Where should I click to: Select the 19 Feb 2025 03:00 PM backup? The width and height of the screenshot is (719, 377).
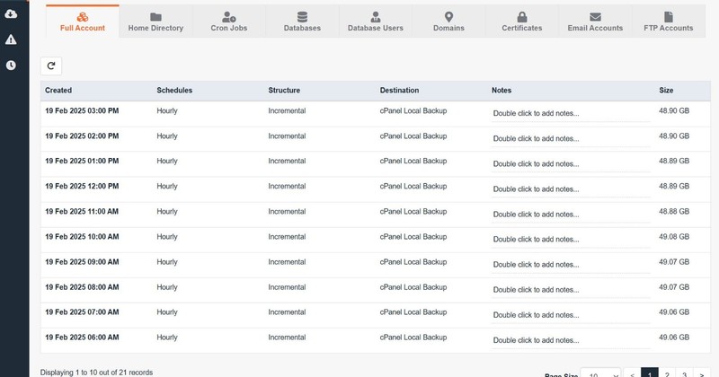coord(82,110)
